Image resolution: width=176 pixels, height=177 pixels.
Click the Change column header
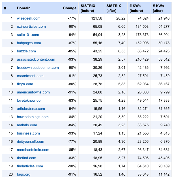tap(70, 8)
